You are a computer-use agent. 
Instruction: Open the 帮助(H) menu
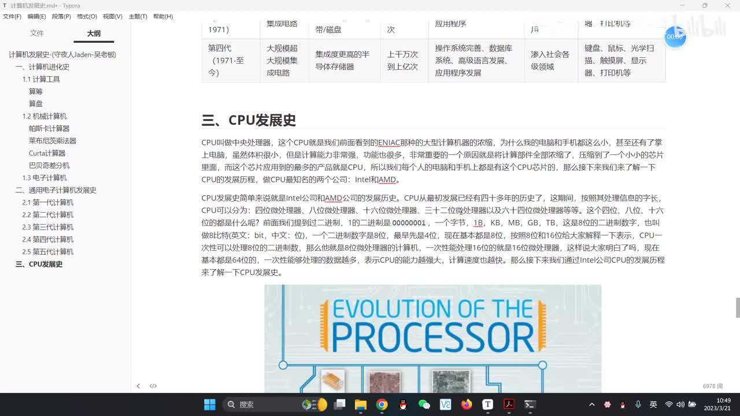tap(163, 16)
